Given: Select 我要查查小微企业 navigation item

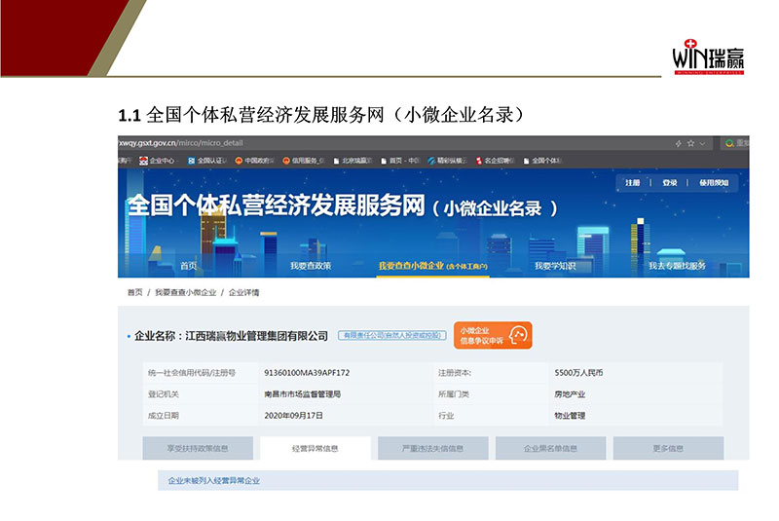Looking at the screenshot, I should point(432,266).
